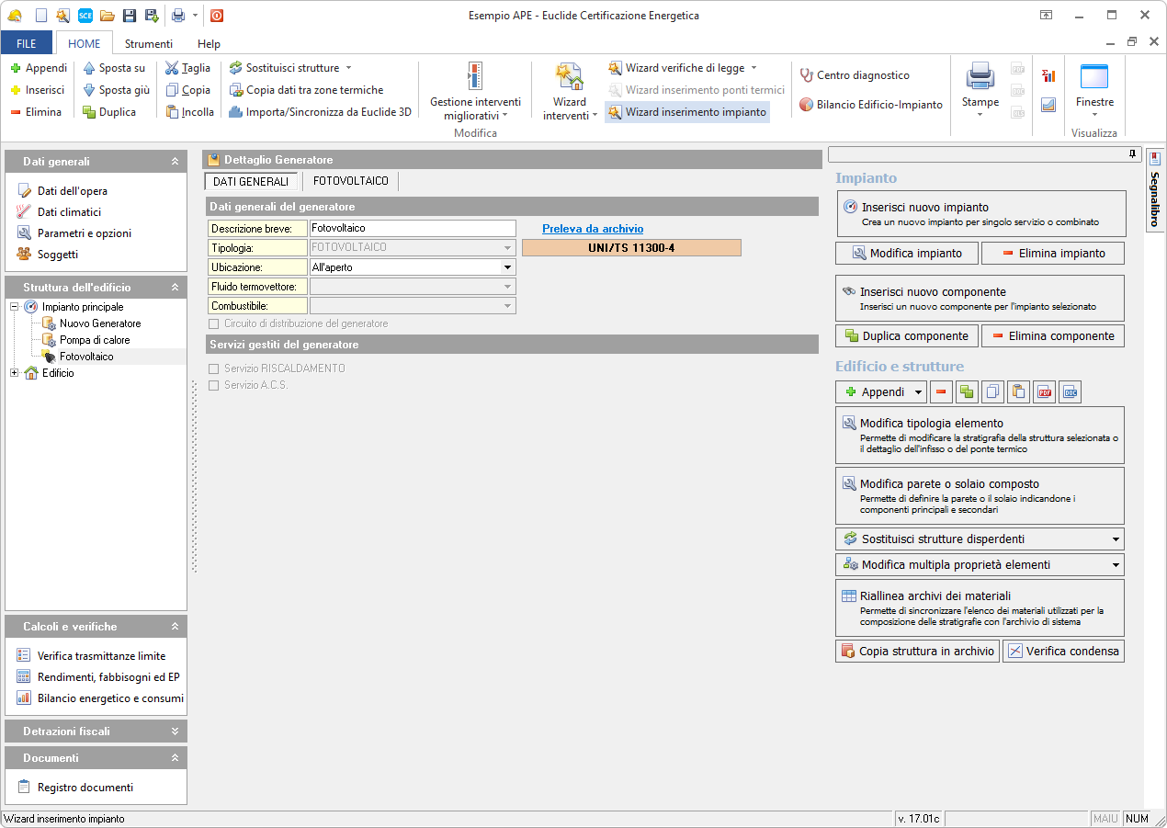Open the Ubicazione dropdown

(x=506, y=267)
